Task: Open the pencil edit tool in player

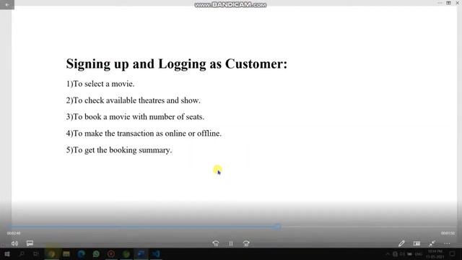Action: click(x=401, y=243)
